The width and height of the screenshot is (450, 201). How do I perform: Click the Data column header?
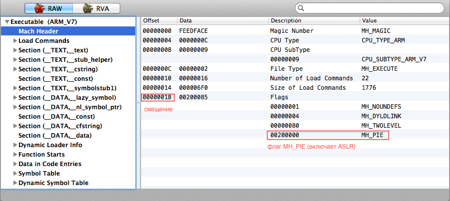(223, 20)
